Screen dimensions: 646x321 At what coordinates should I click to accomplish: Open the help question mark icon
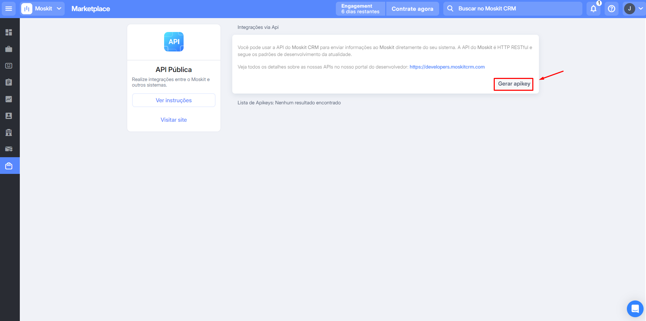click(x=612, y=9)
